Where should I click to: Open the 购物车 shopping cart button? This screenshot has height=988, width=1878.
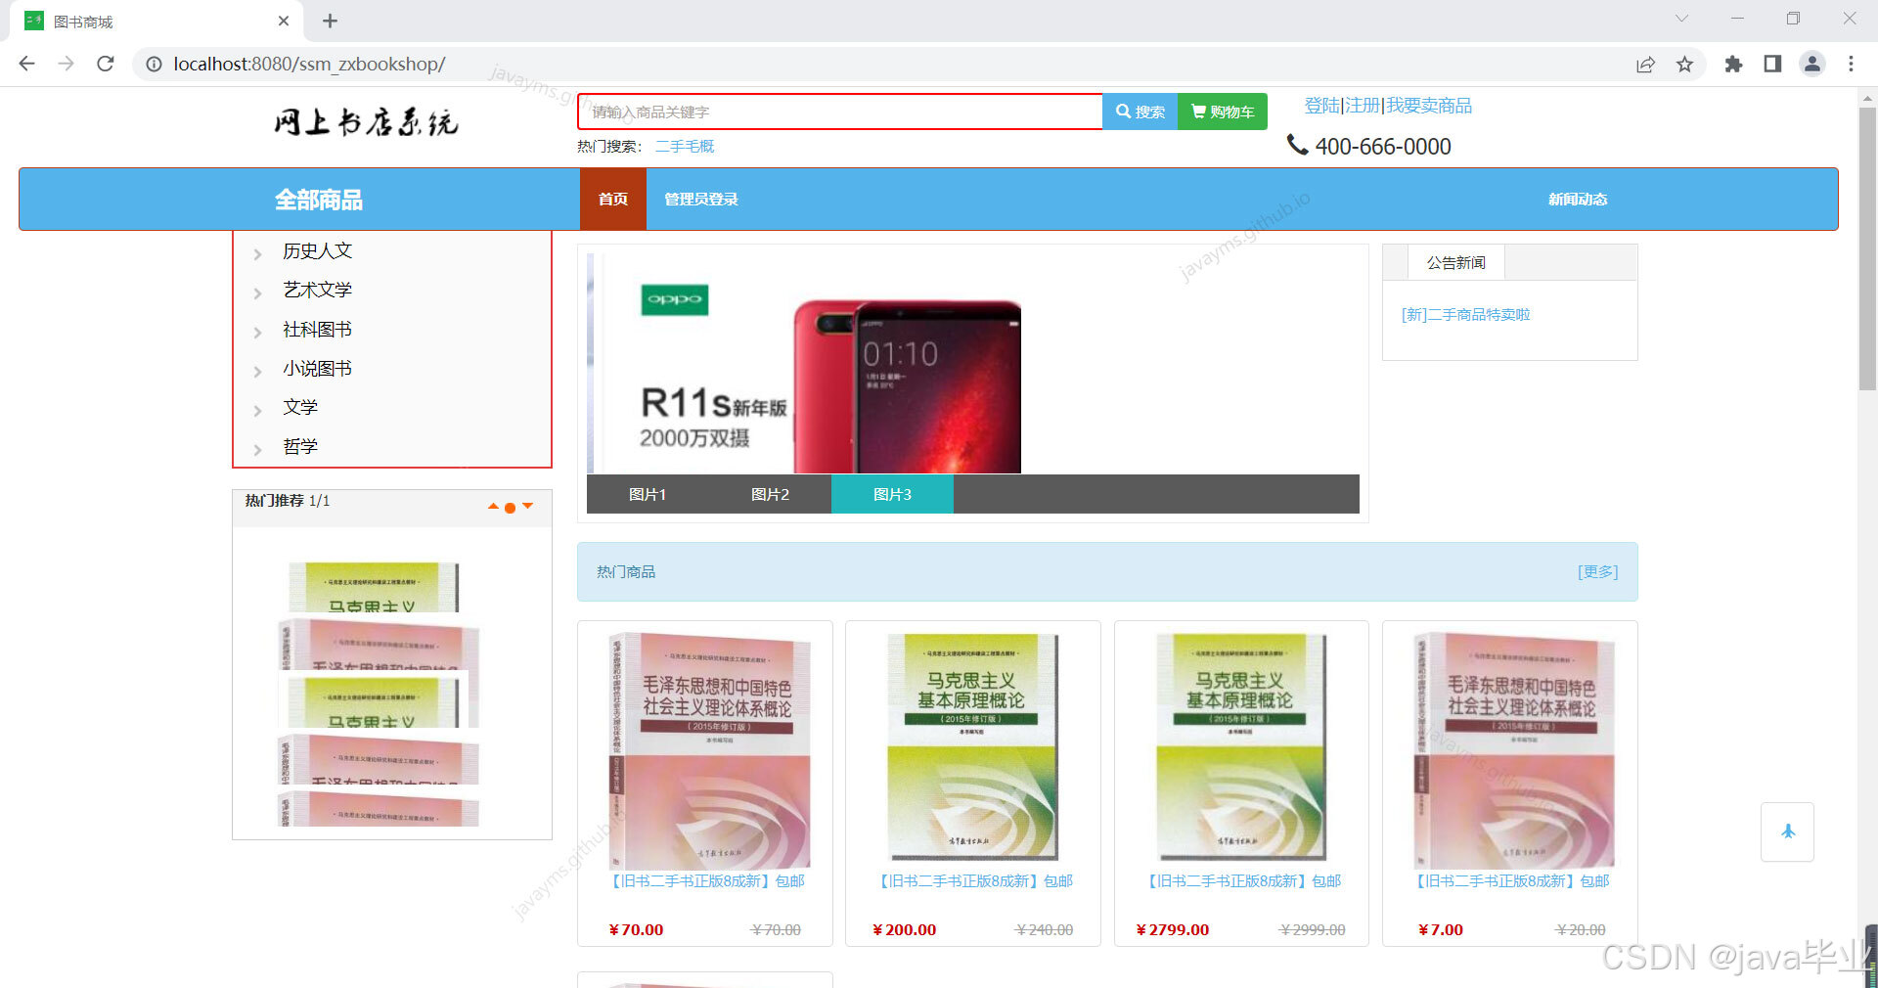point(1223,112)
